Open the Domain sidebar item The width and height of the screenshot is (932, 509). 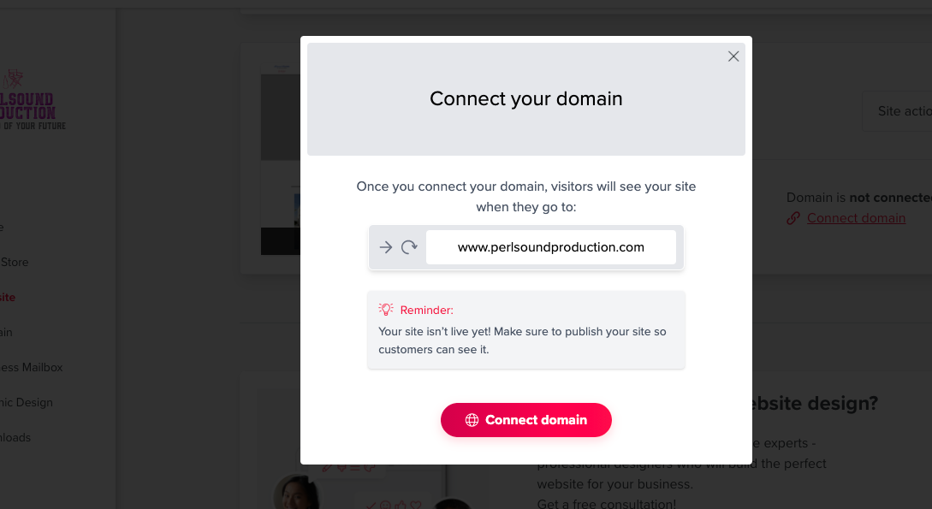pyautogui.click(x=6, y=332)
